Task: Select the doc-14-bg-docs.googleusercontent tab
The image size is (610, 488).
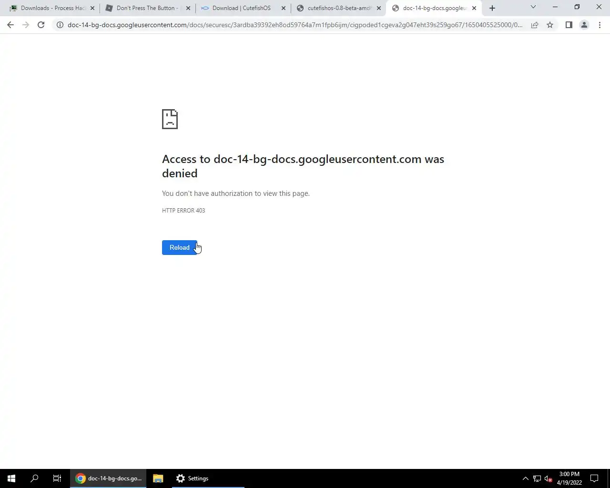Action: (433, 8)
